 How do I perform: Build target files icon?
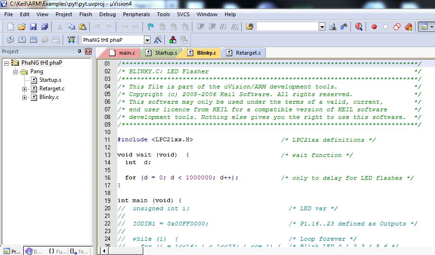click(22, 40)
